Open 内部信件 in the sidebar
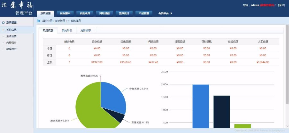Screen dimensions: 289x133 11,43
